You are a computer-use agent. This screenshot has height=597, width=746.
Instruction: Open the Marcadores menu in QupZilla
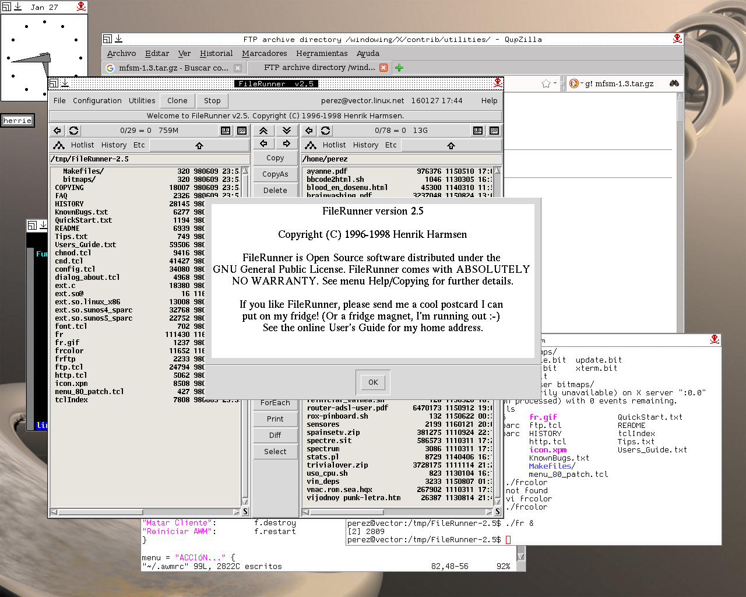(265, 54)
